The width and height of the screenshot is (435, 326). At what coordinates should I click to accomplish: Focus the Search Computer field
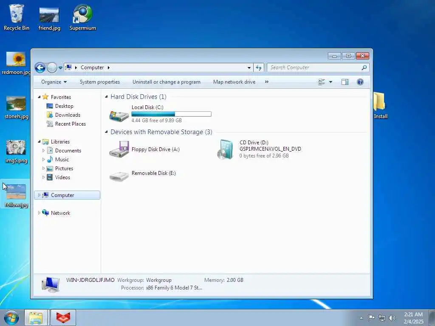pos(318,67)
